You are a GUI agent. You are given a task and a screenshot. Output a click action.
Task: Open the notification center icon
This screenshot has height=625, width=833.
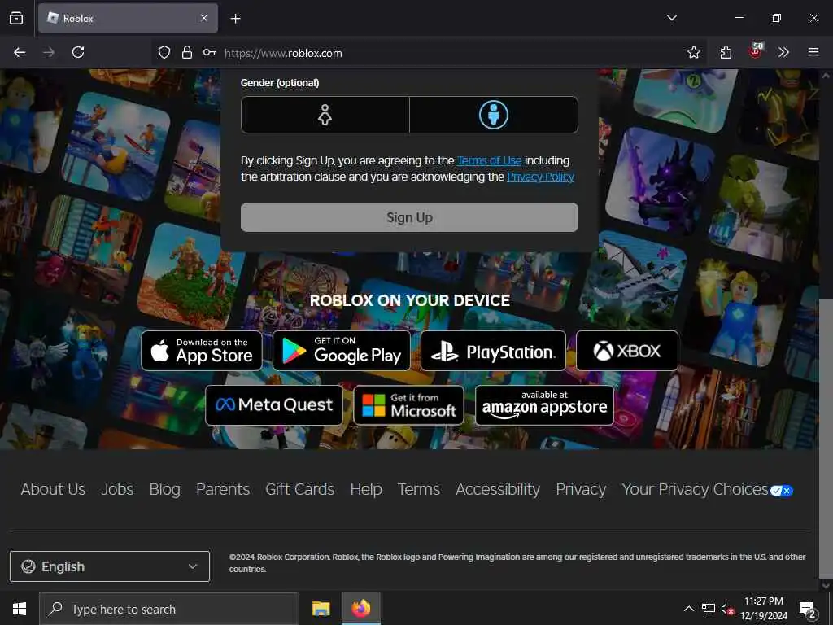pyautogui.click(x=808, y=609)
